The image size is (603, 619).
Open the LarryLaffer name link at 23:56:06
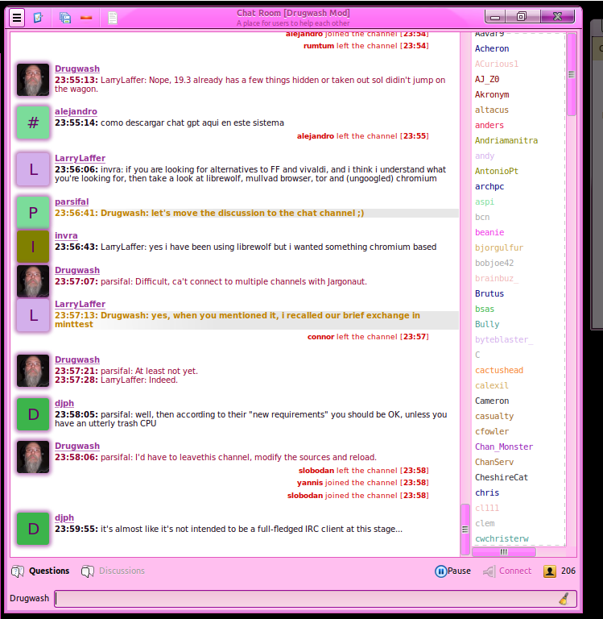[x=80, y=158]
